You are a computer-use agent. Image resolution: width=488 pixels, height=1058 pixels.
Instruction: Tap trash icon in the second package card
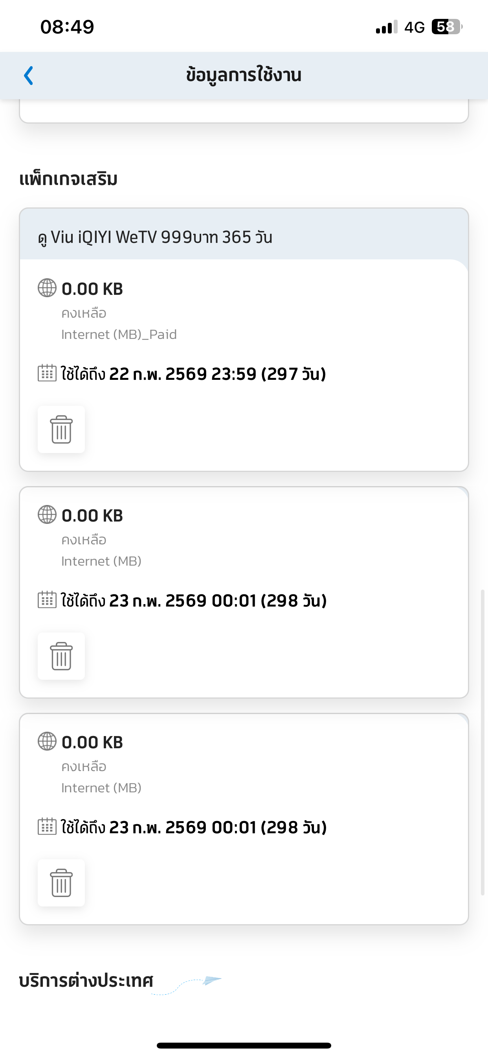(61, 656)
